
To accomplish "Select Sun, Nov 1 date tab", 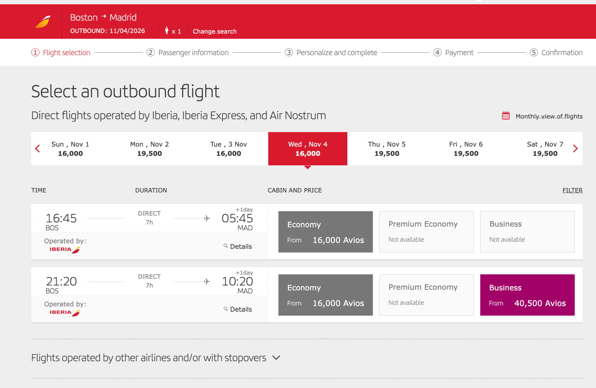I will click(70, 149).
